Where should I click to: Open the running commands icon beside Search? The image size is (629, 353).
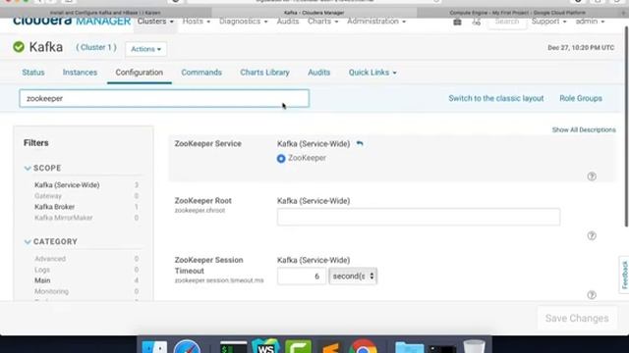tap(476, 22)
